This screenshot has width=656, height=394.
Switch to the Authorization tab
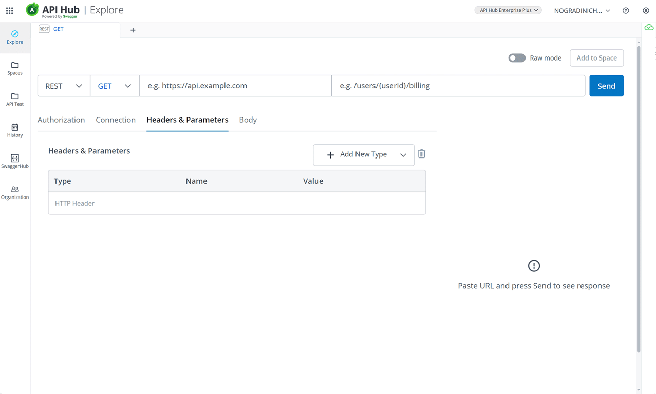[x=61, y=120]
